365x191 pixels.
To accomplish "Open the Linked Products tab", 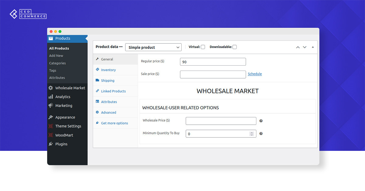I will pos(115,91).
